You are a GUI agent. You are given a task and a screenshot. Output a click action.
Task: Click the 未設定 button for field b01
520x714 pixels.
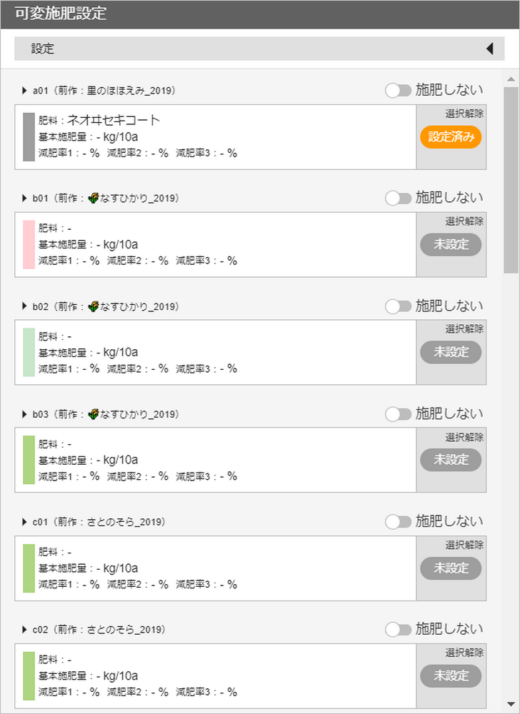[x=451, y=244]
